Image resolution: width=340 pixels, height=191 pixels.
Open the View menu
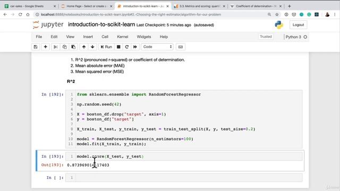70,37
